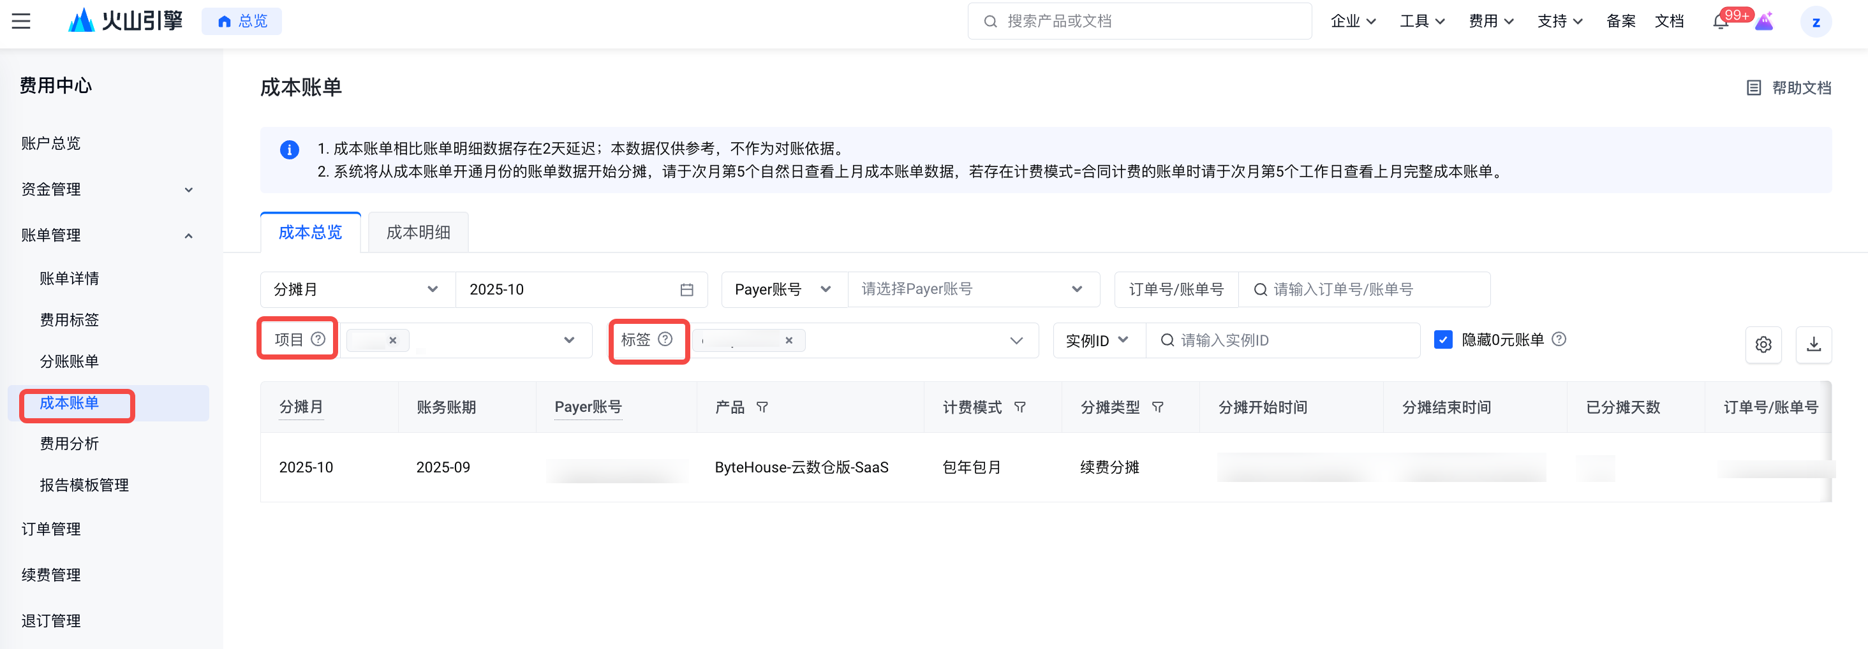Go to 总览 home page
1868x649 pixels.
[242, 21]
